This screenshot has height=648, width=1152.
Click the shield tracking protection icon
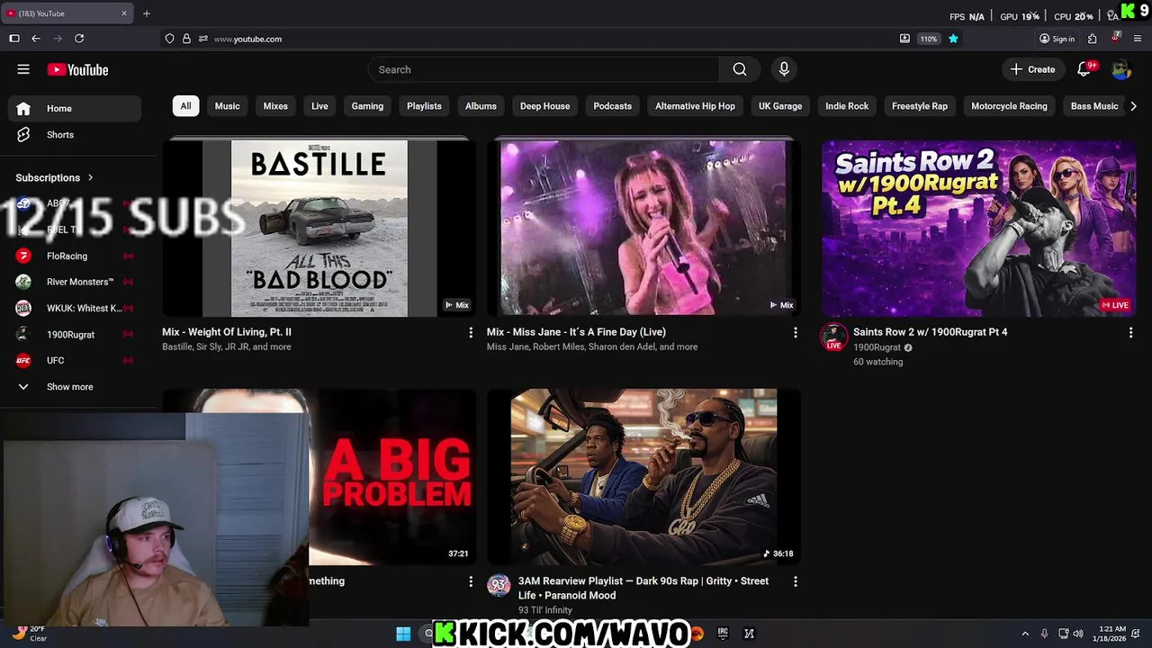169,39
